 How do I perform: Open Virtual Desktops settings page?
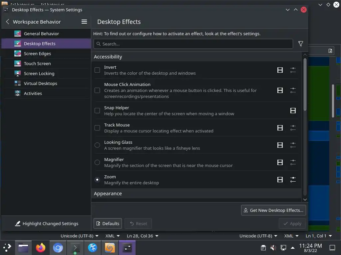tap(46, 83)
